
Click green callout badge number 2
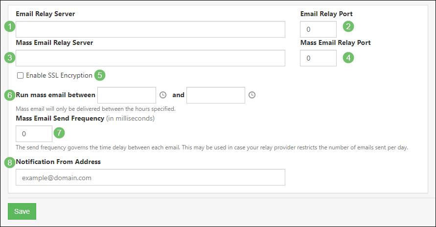point(348,27)
